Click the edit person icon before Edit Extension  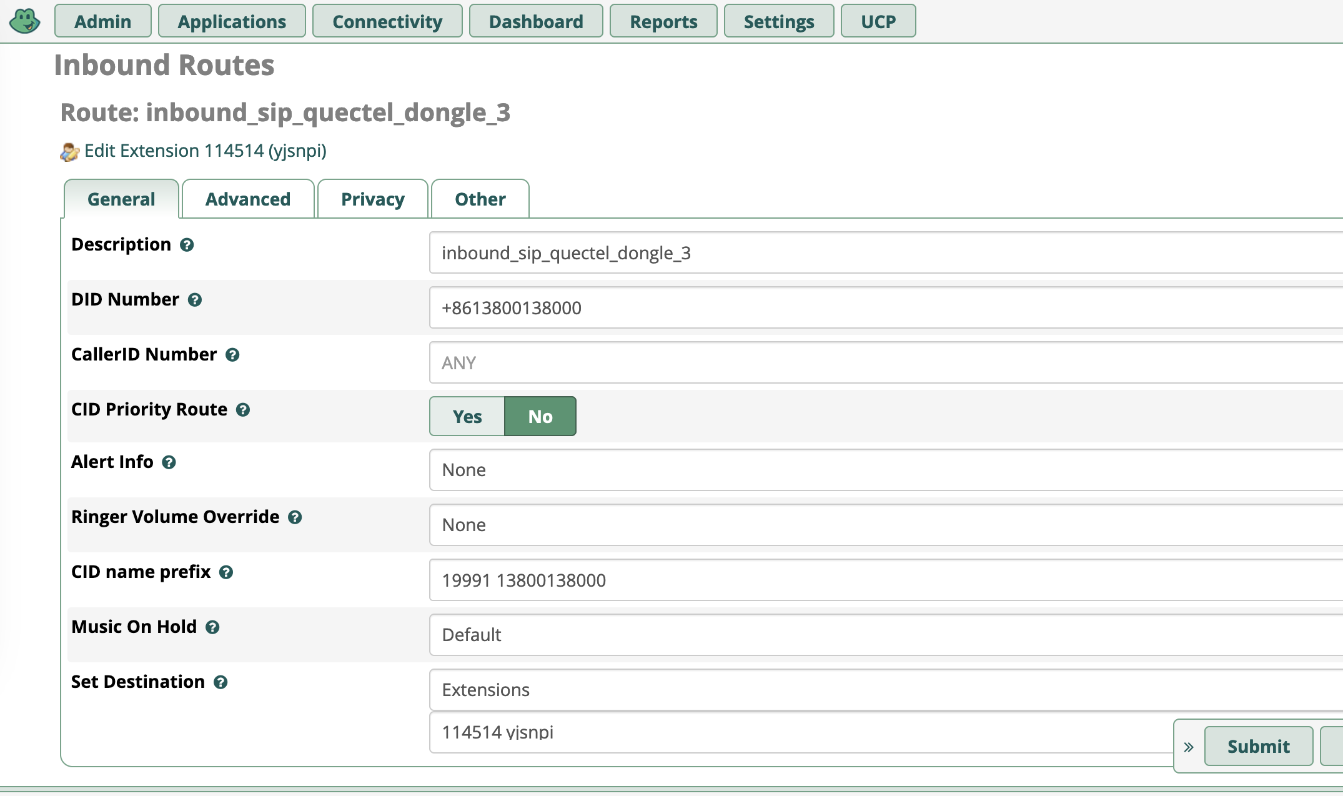(x=70, y=151)
